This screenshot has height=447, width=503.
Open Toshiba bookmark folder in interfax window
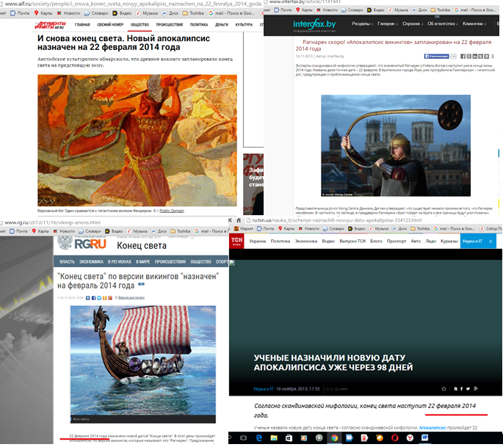(x=441, y=10)
